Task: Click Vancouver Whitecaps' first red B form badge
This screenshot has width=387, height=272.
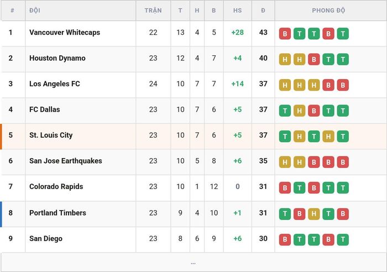Action: point(285,34)
